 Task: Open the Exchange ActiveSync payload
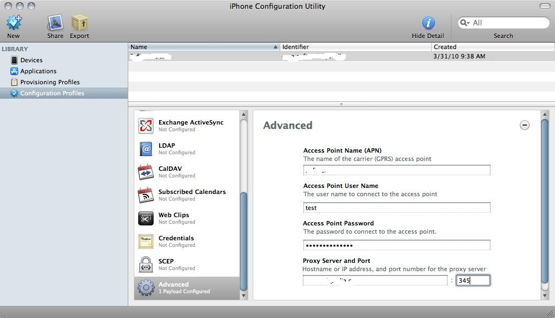point(187,126)
